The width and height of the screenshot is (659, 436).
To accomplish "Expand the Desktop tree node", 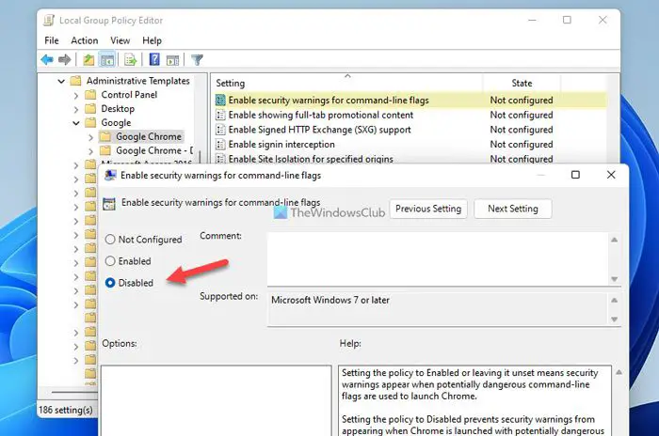I will (76, 110).
